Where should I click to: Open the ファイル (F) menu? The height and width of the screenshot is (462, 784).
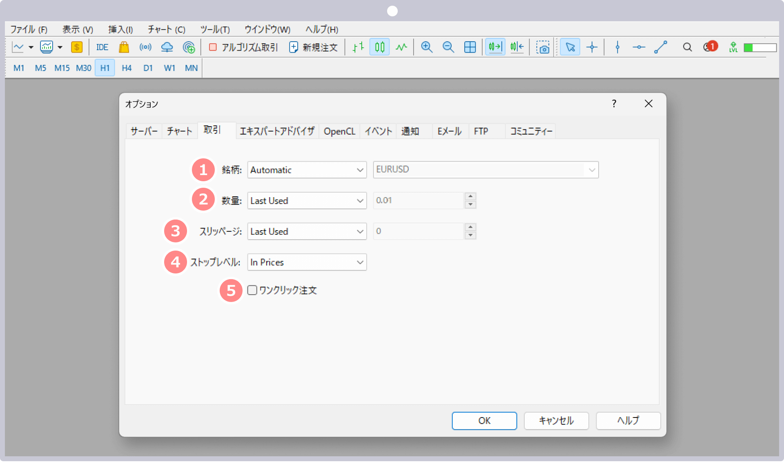29,29
